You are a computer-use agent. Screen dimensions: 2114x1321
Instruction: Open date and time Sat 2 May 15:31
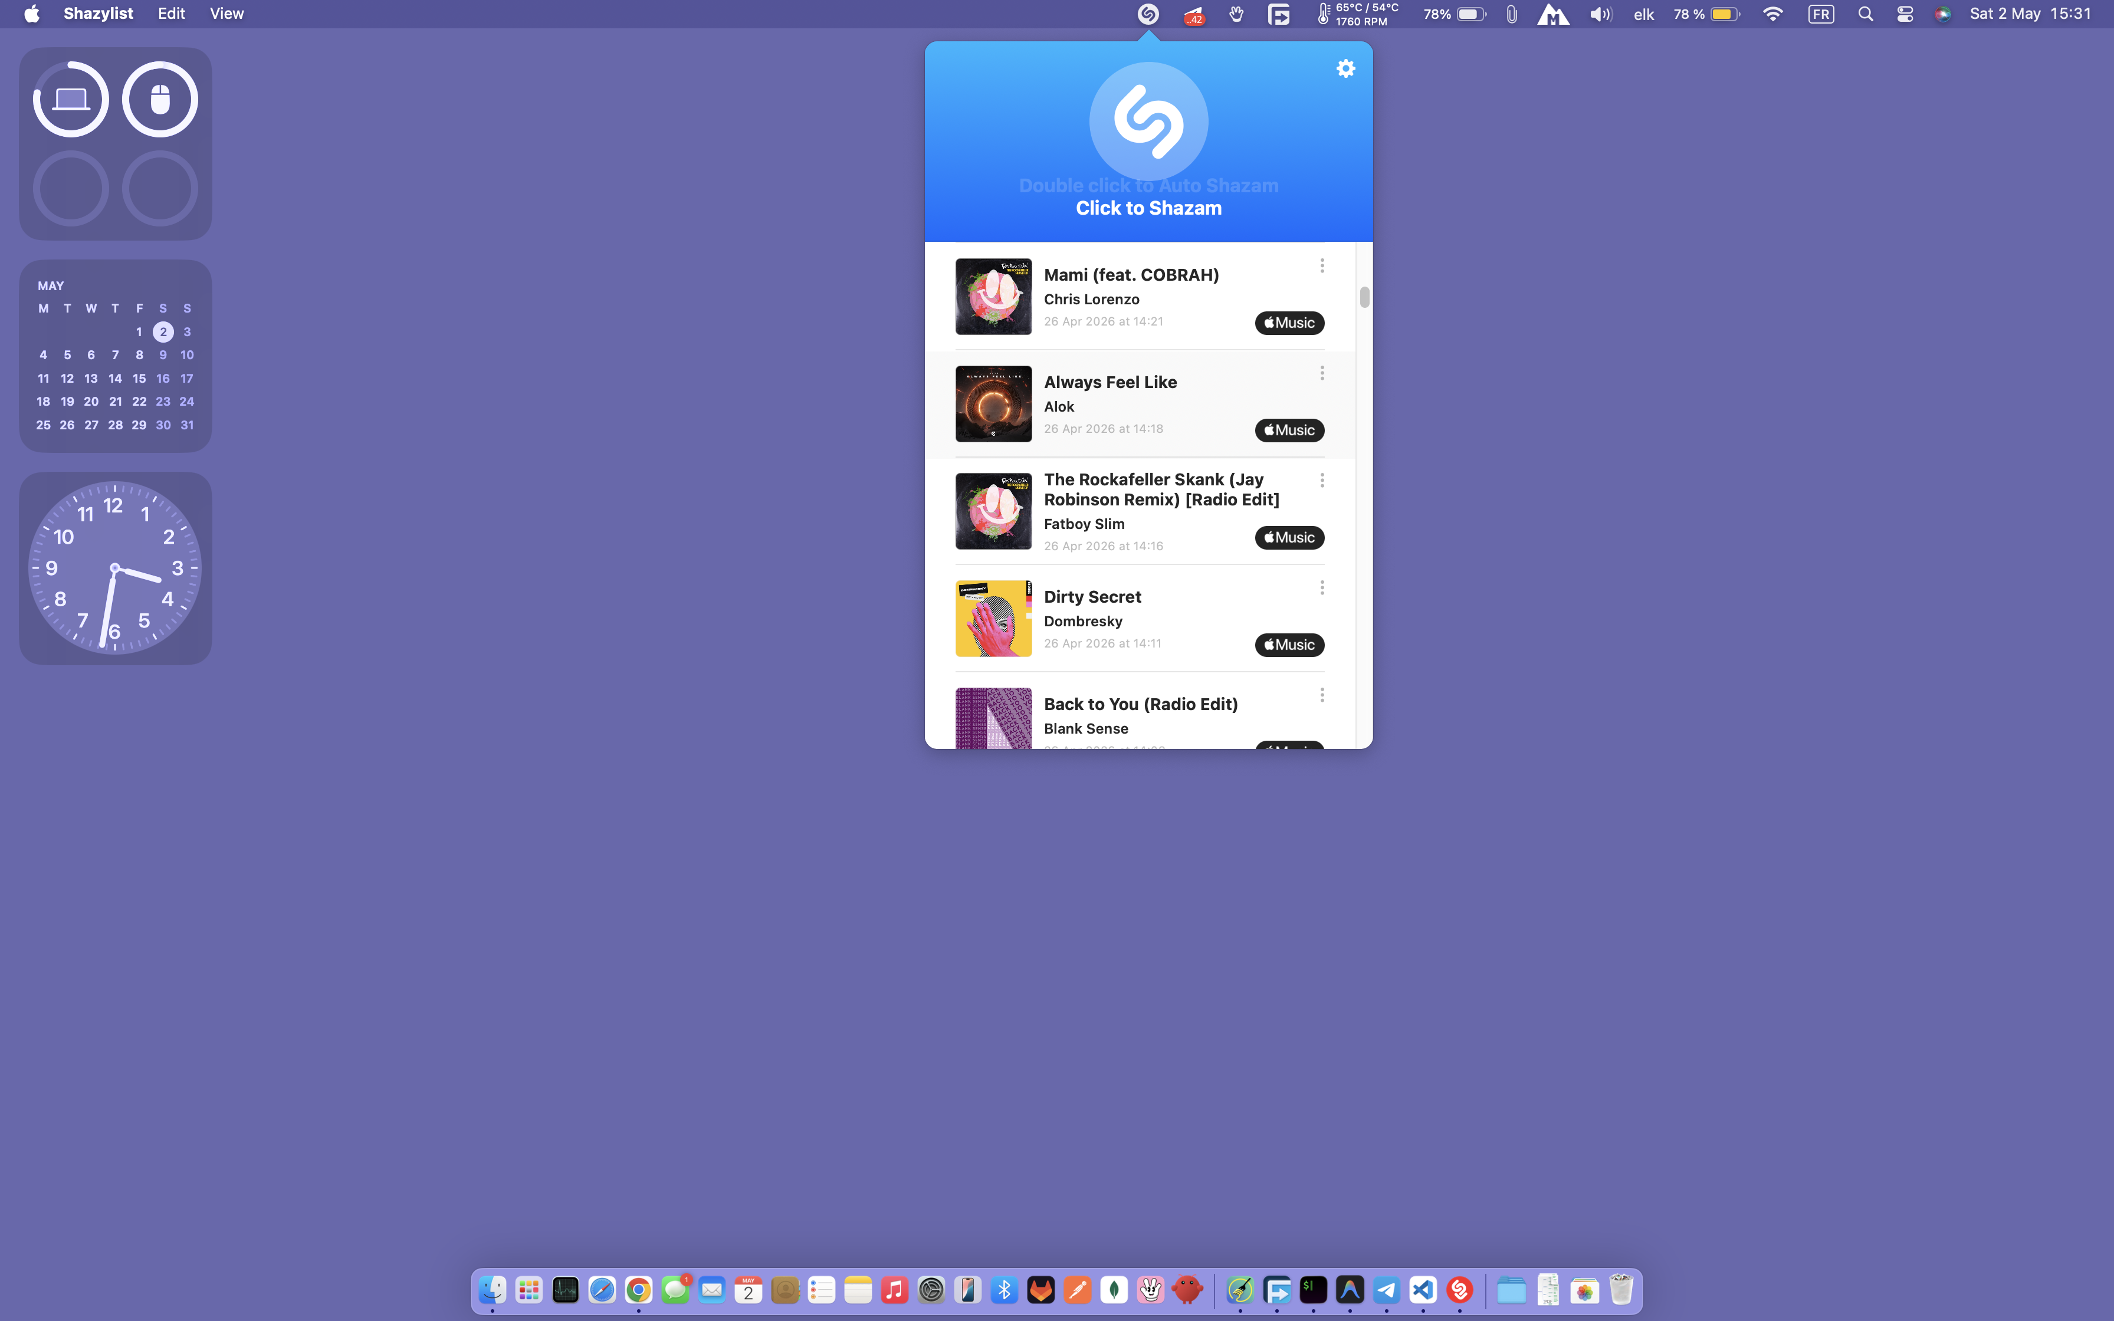[2030, 14]
